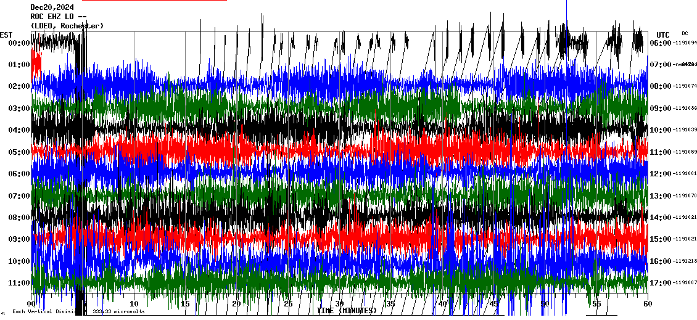Click the UTC timezone axis heading

[x=663, y=35]
